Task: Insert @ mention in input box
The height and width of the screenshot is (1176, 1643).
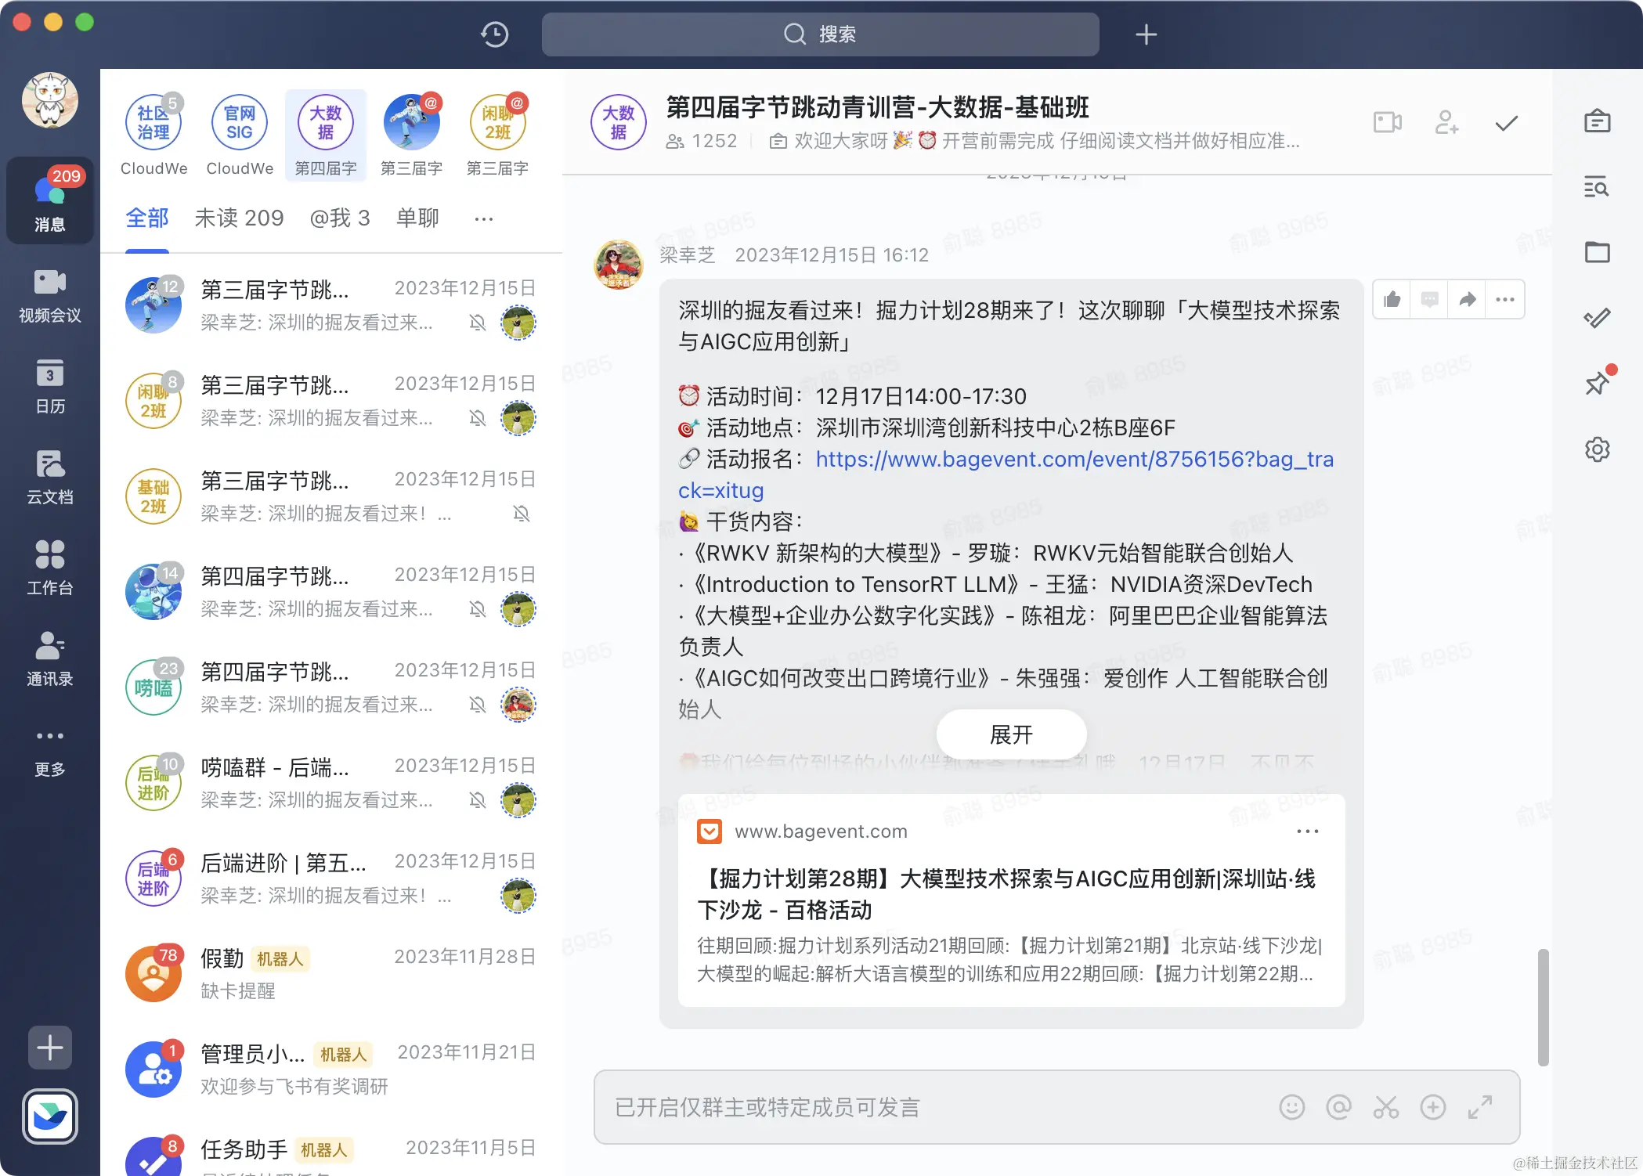Action: (x=1339, y=1107)
